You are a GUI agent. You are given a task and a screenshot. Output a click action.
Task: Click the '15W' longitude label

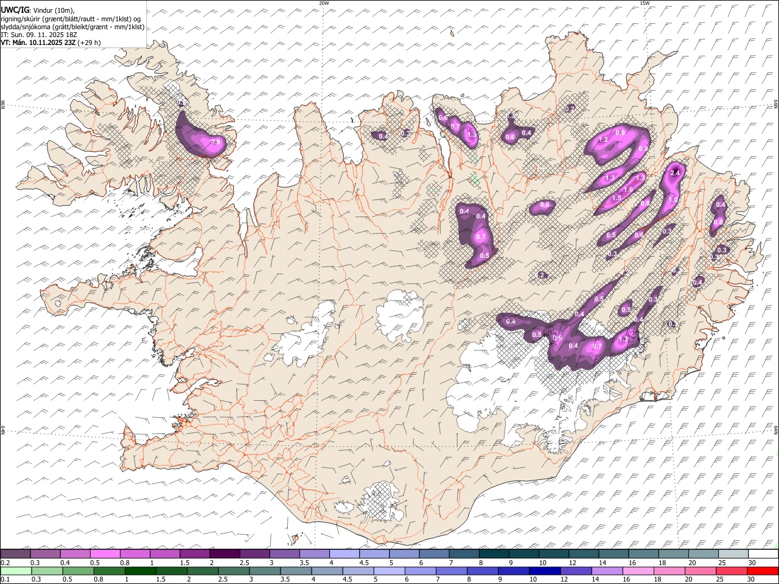click(645, 3)
